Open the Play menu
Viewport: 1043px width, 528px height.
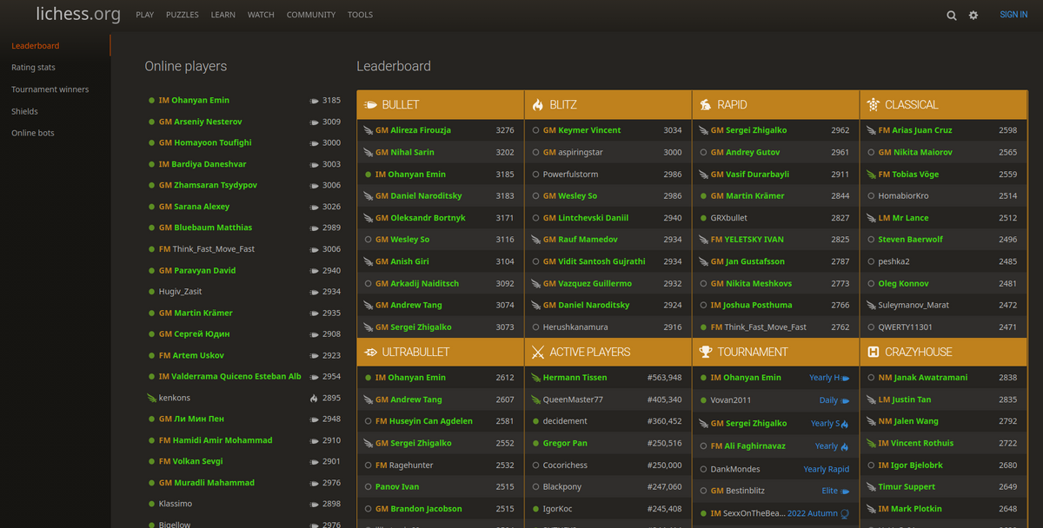coord(145,15)
